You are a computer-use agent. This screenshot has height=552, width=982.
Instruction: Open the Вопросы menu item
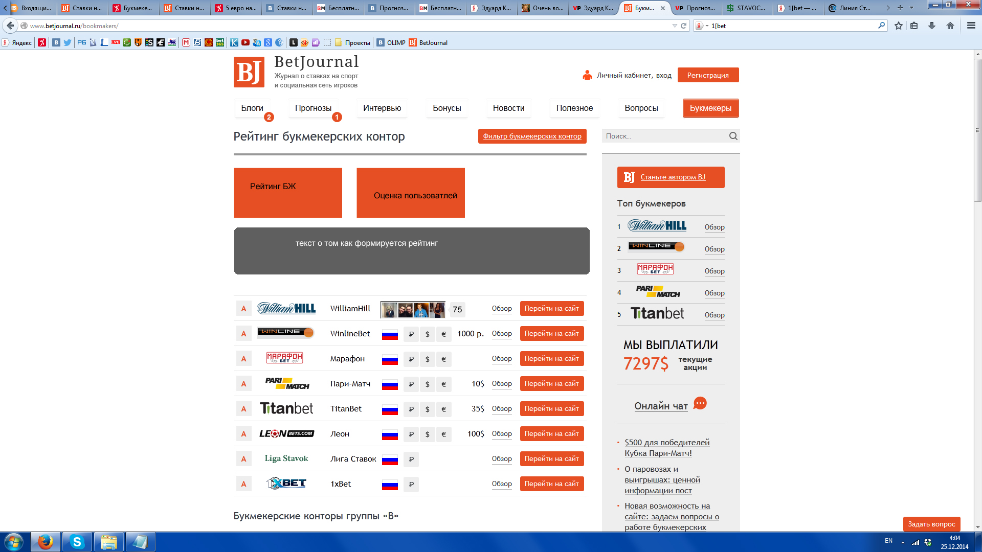pyautogui.click(x=641, y=108)
